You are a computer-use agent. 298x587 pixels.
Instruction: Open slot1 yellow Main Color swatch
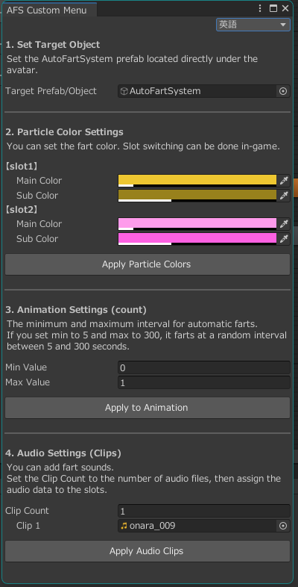point(197,181)
